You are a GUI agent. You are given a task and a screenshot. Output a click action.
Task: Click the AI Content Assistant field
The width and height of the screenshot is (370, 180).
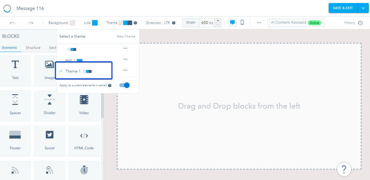tap(297, 23)
